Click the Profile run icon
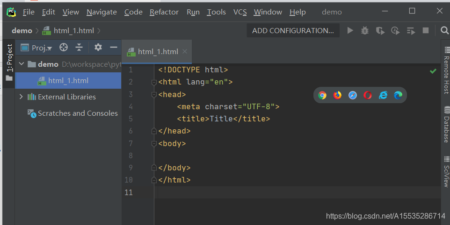The height and width of the screenshot is (225, 450). coord(395,31)
